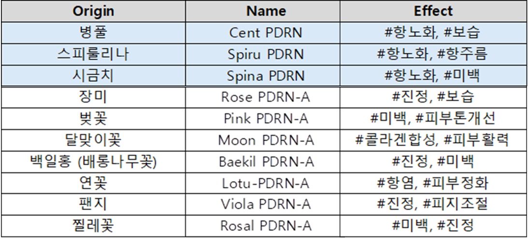Select the Cent PDRN name cell
The image size is (528, 238).
[x=266, y=33]
